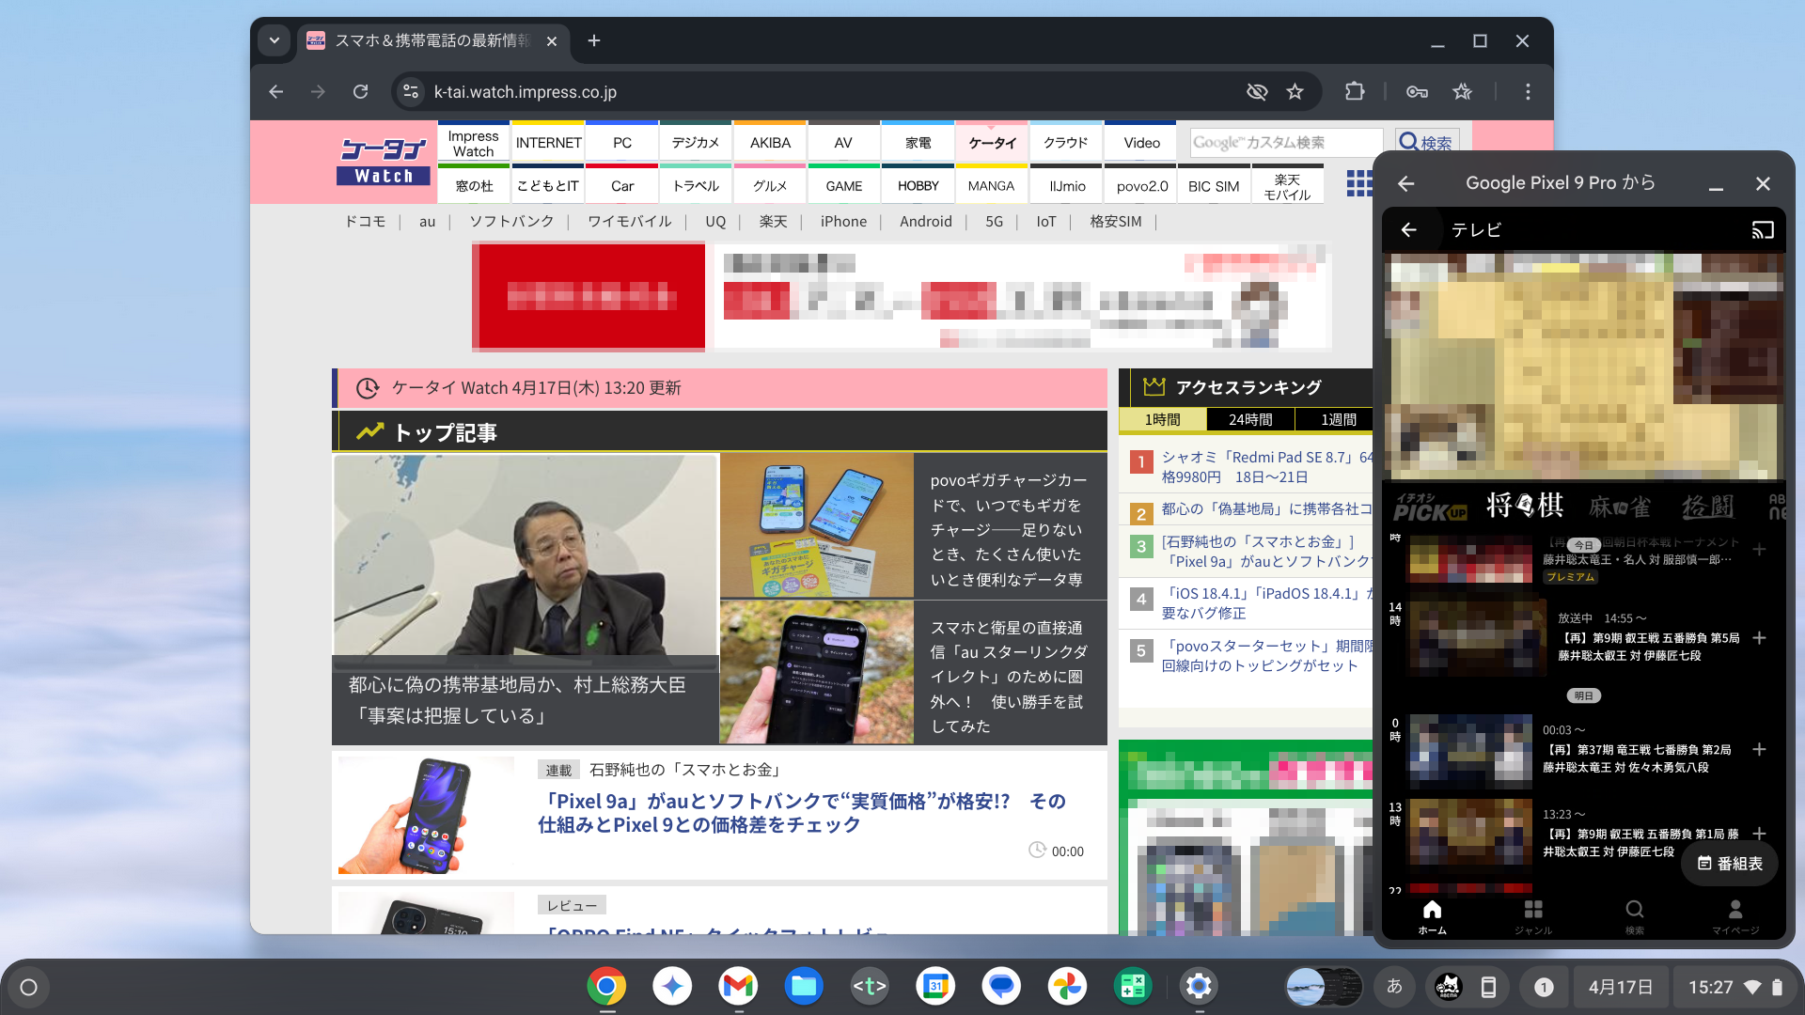Click the iPhone category link
The width and height of the screenshot is (1805, 1015).
click(x=843, y=222)
